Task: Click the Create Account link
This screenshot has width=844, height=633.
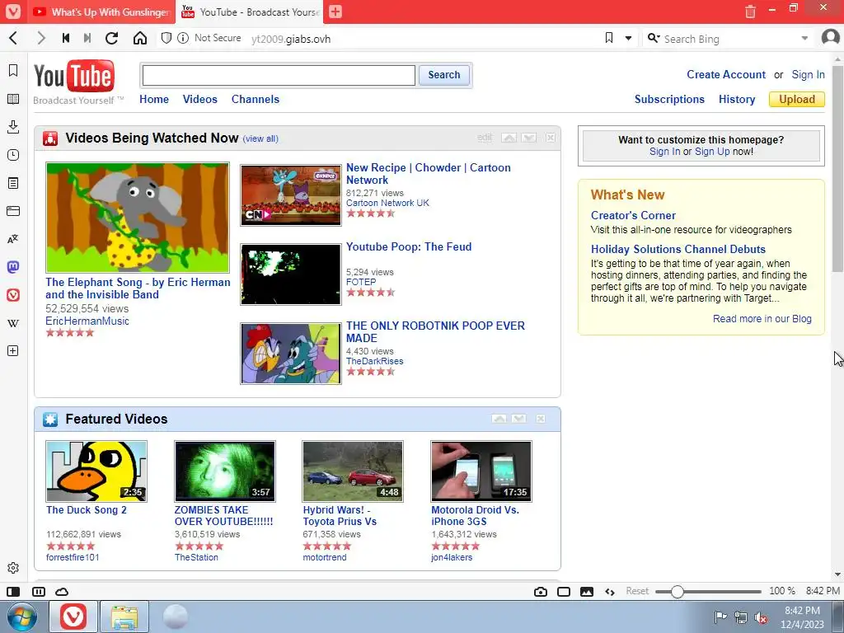Action: tap(725, 74)
